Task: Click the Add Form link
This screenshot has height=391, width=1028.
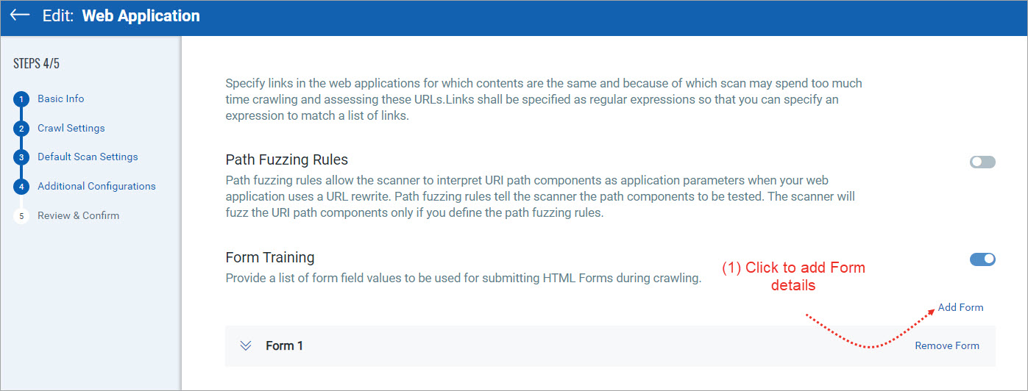Action: point(960,307)
